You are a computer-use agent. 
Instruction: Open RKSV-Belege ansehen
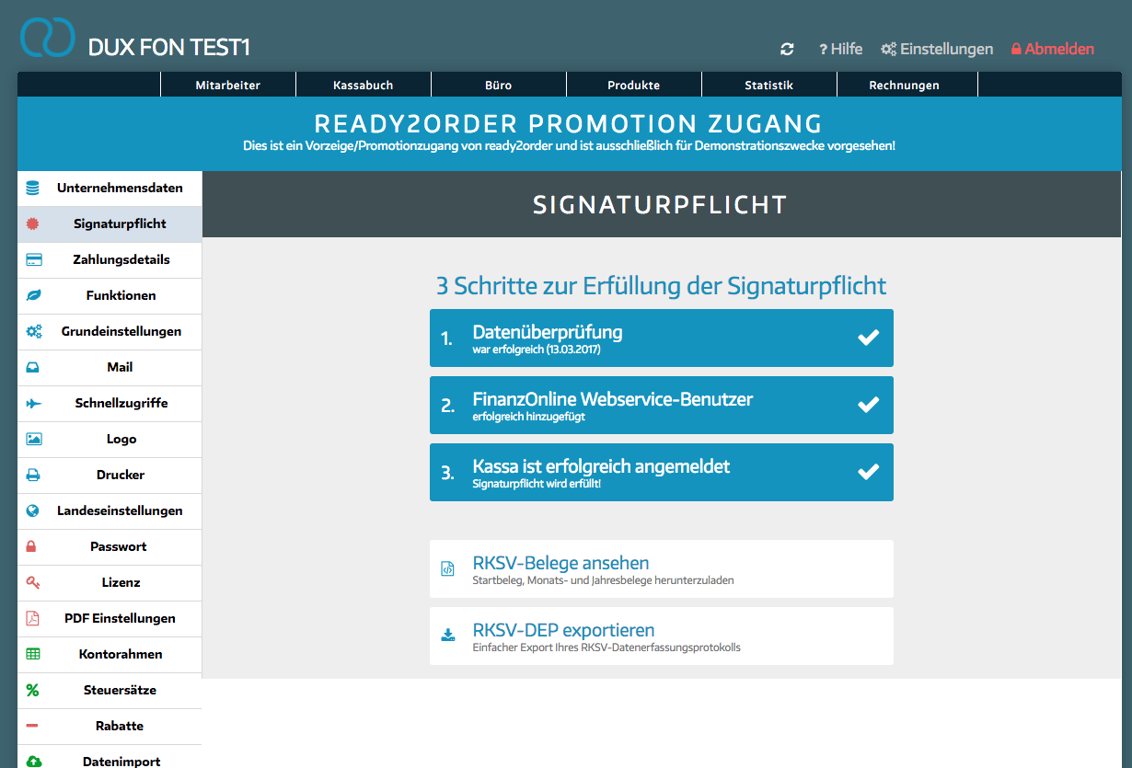(662, 568)
